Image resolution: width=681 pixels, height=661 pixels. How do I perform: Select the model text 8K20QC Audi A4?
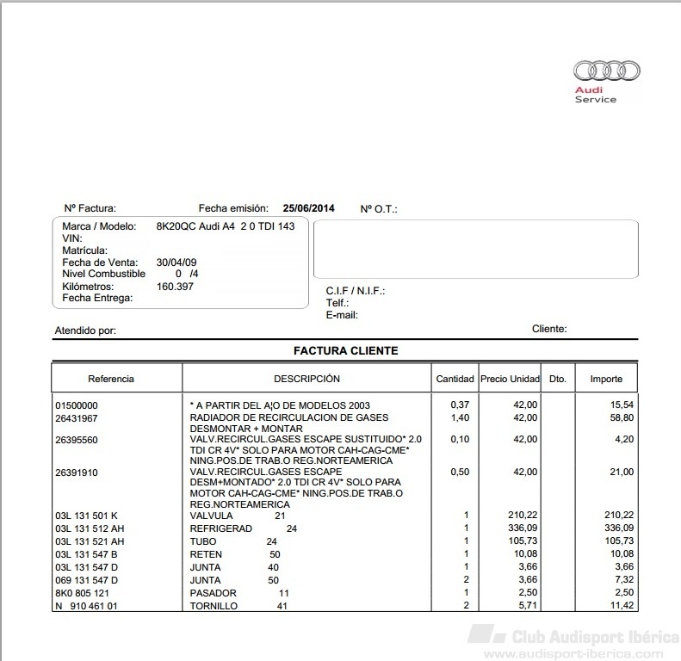(x=195, y=226)
